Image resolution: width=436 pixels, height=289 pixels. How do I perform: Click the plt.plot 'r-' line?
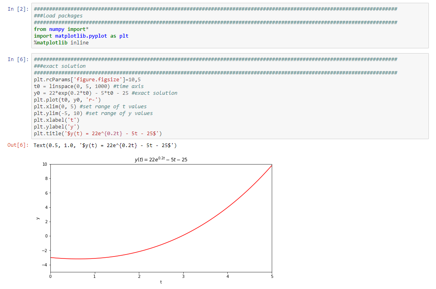[x=65, y=100]
